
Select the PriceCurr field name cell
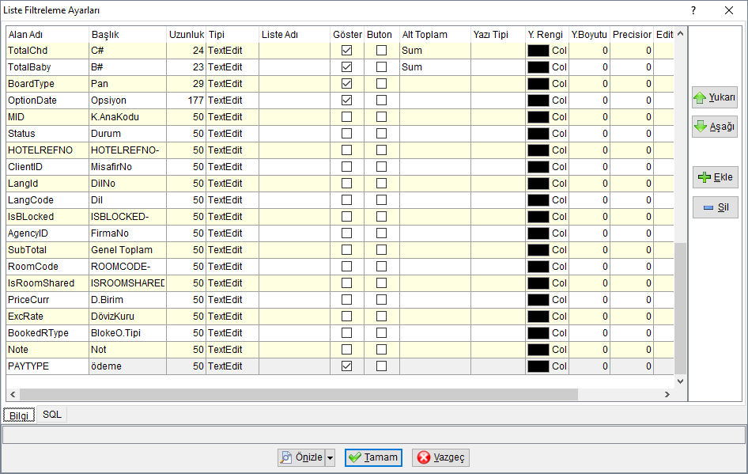[47, 300]
